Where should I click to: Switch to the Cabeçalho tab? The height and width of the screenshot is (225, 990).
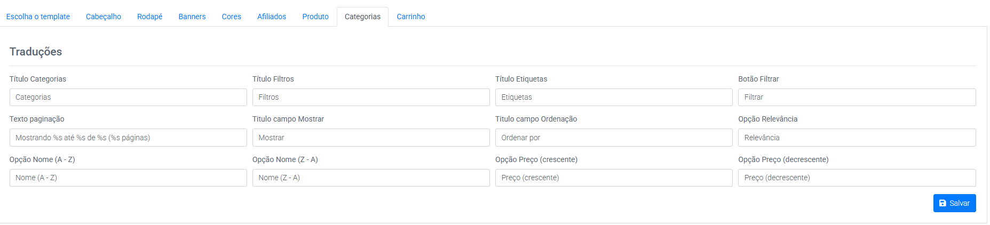point(104,17)
